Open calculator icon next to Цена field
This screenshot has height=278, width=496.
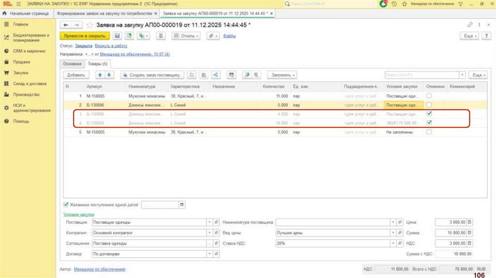(469, 222)
